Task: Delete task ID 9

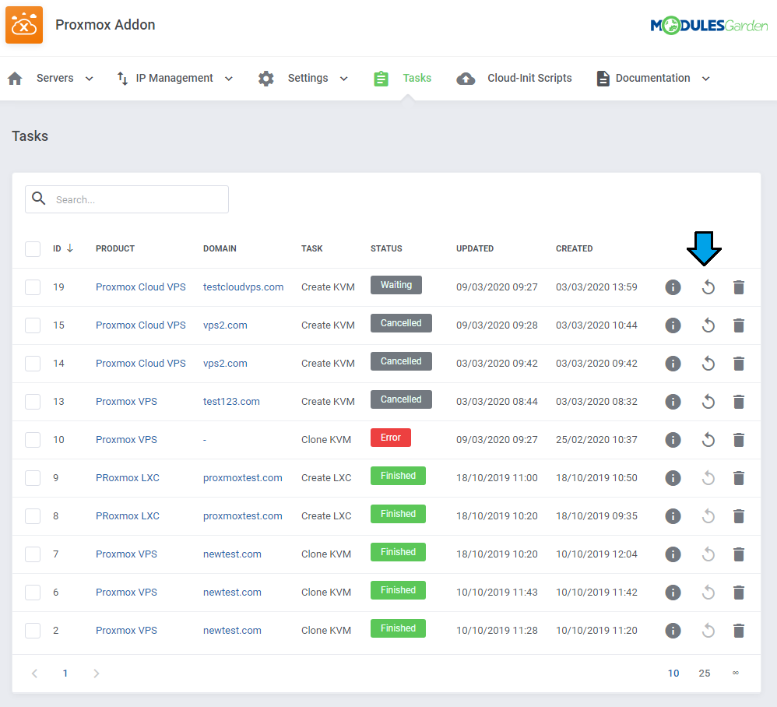Action: (738, 478)
